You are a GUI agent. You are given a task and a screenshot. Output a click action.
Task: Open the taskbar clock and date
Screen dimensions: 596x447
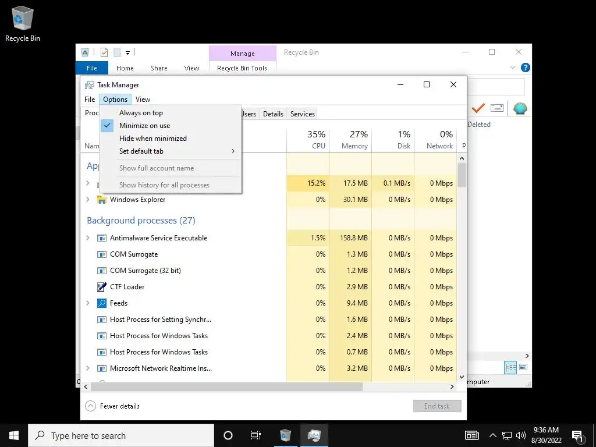tap(546, 435)
